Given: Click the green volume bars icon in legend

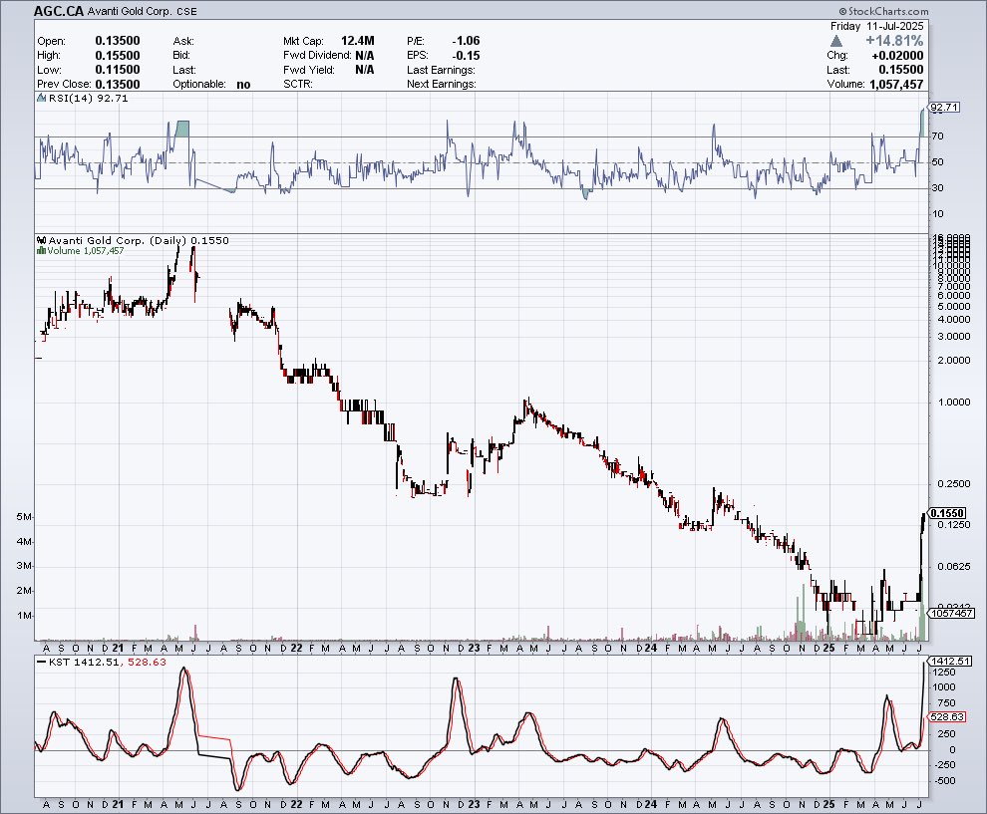Looking at the screenshot, I should click(x=41, y=250).
